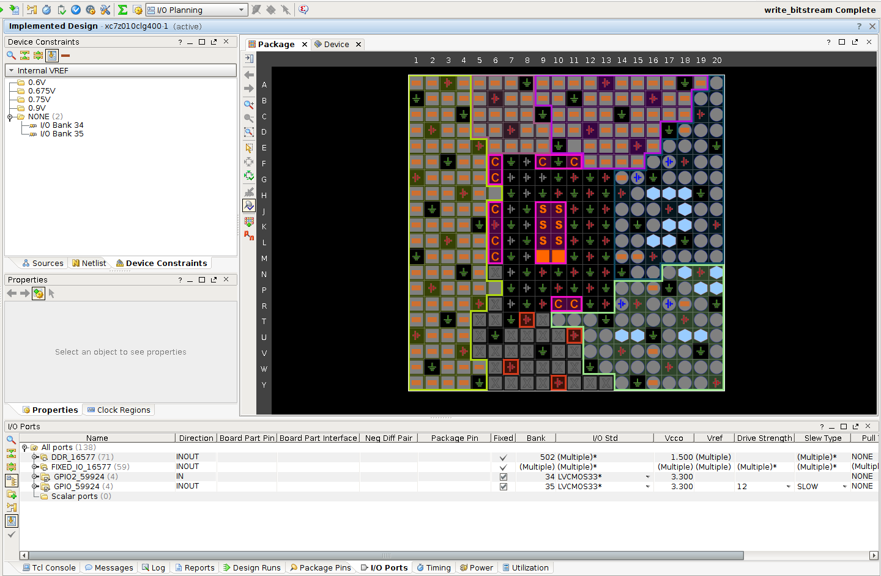881x576 pixels.
Task: Click the Autofit Selection icon in Package toolbar
Action: 249,176
